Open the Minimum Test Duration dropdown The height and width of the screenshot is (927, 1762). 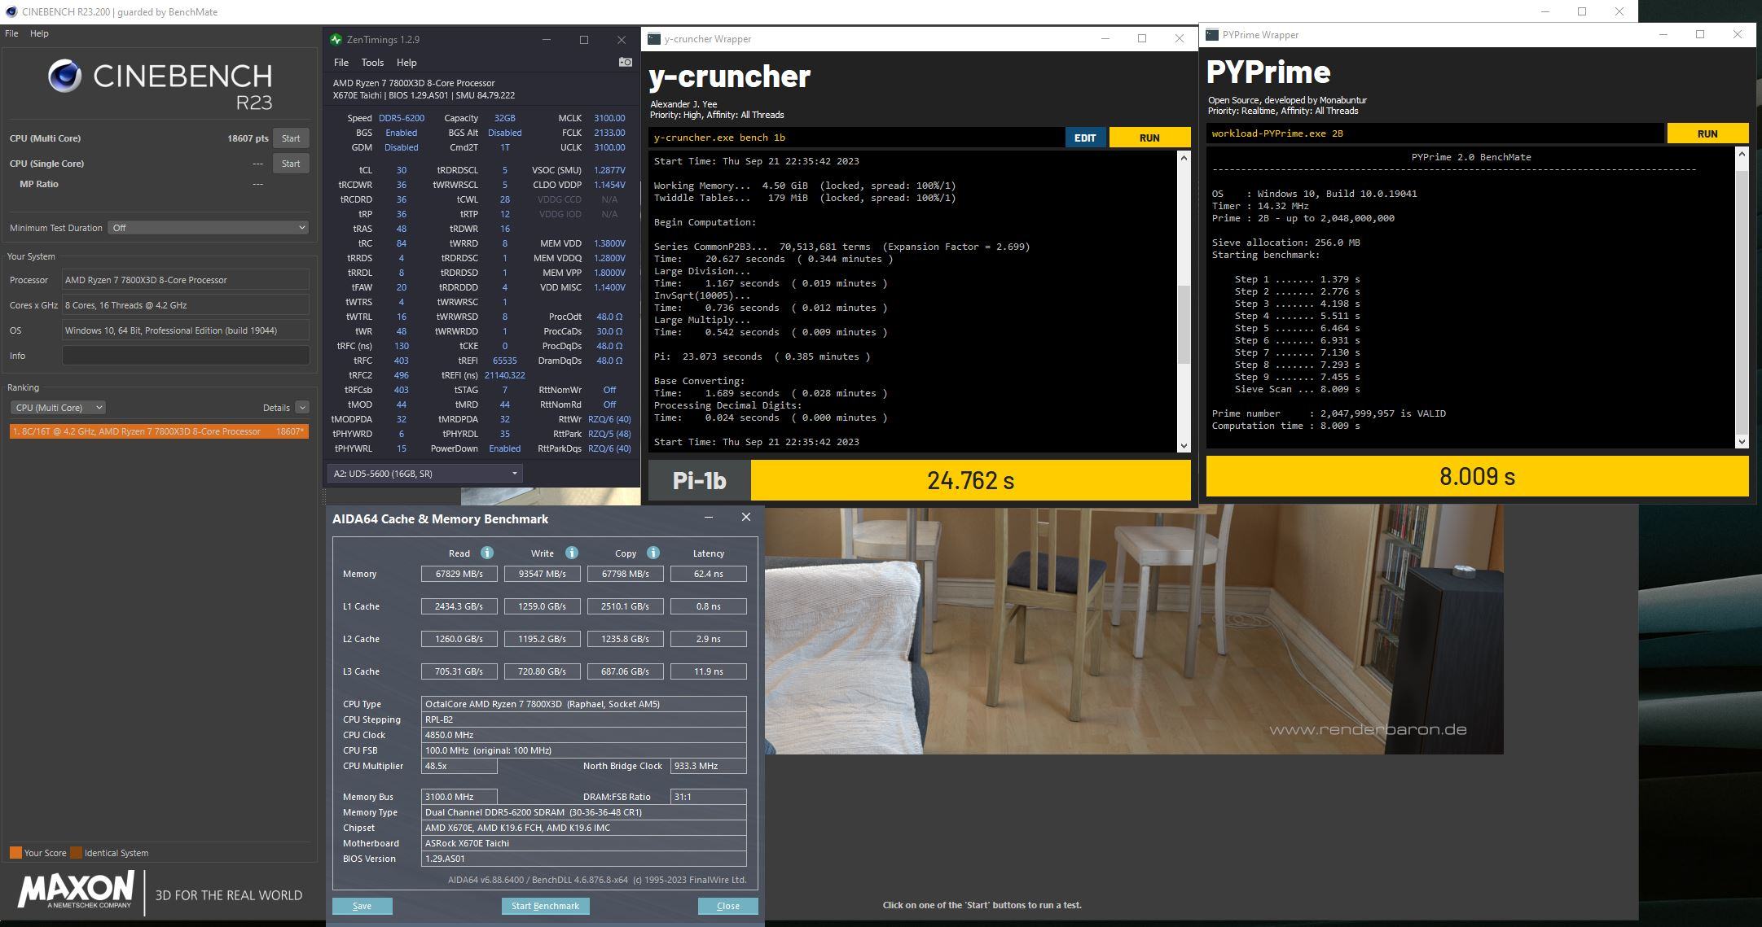pos(209,228)
